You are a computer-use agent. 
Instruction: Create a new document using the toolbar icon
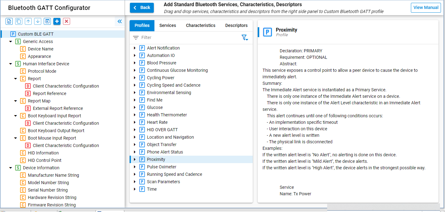pos(9,21)
